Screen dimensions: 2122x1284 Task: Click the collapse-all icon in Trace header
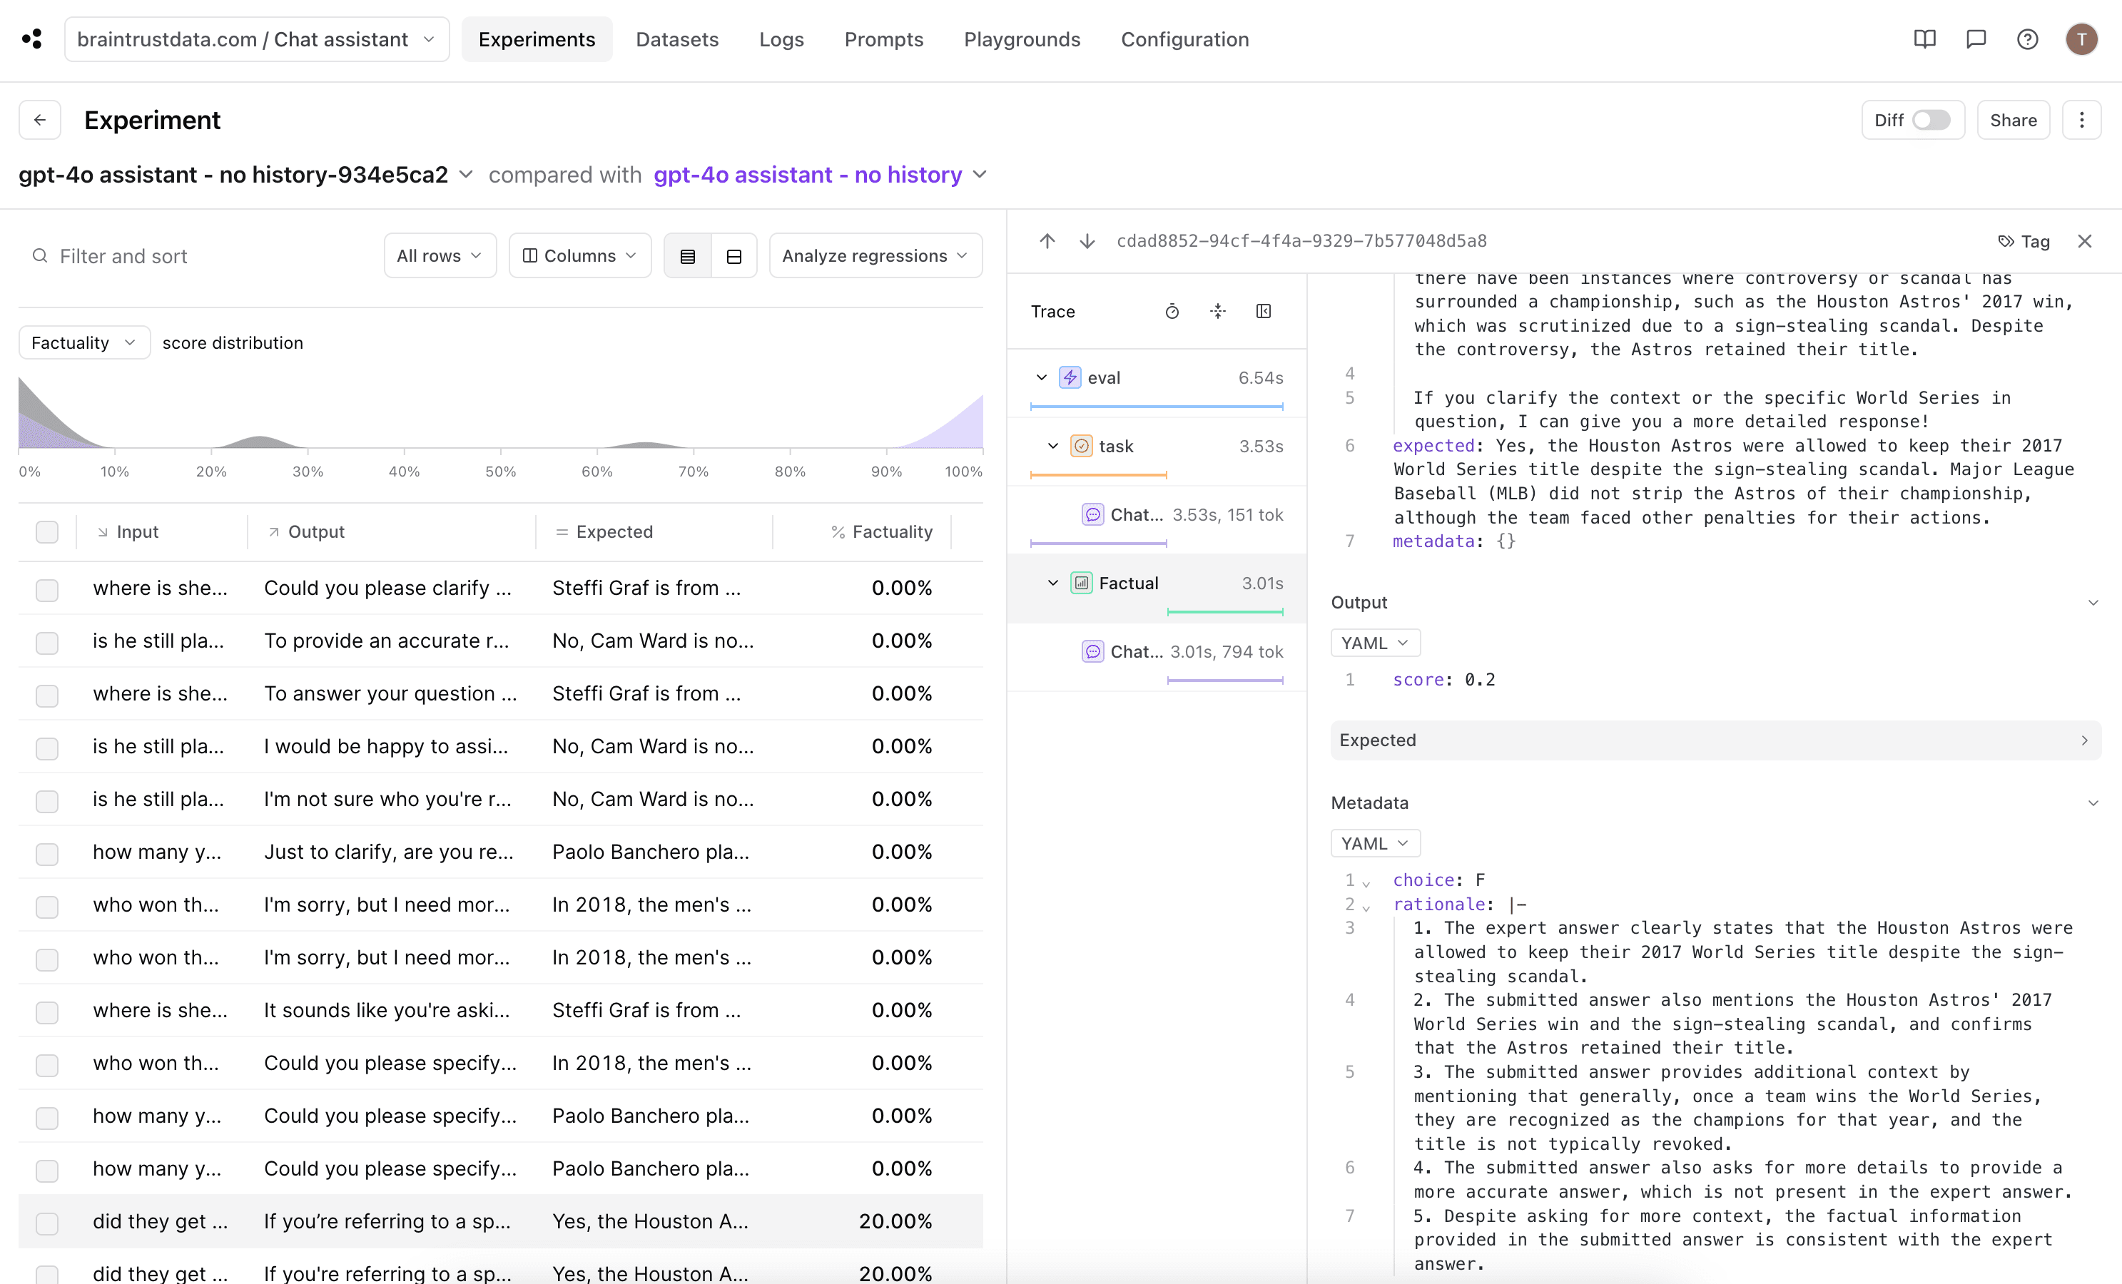tap(1217, 311)
